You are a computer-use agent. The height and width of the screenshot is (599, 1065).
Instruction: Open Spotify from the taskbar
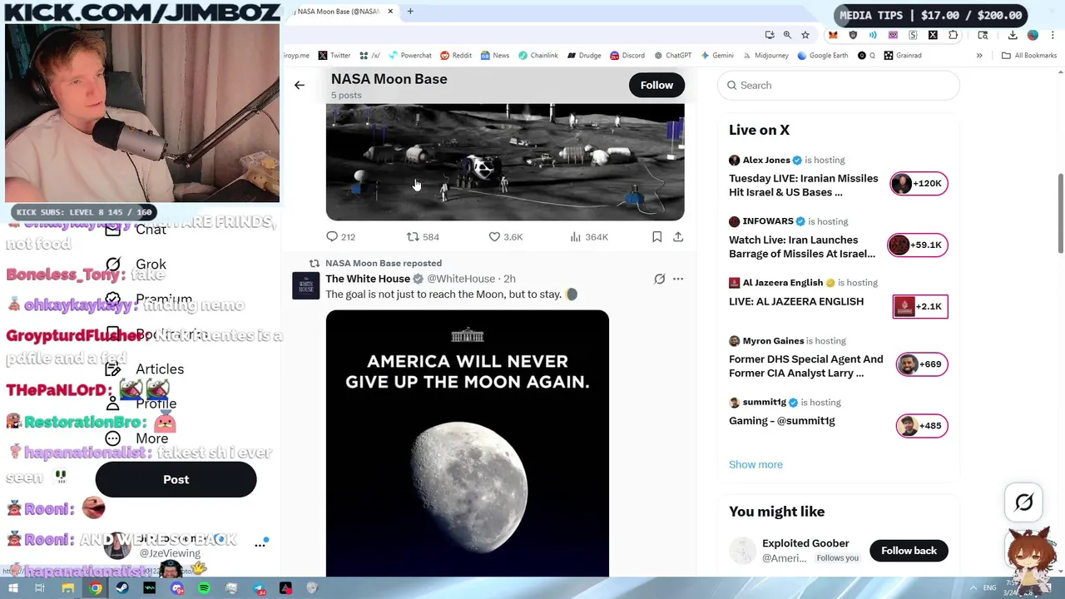(204, 588)
